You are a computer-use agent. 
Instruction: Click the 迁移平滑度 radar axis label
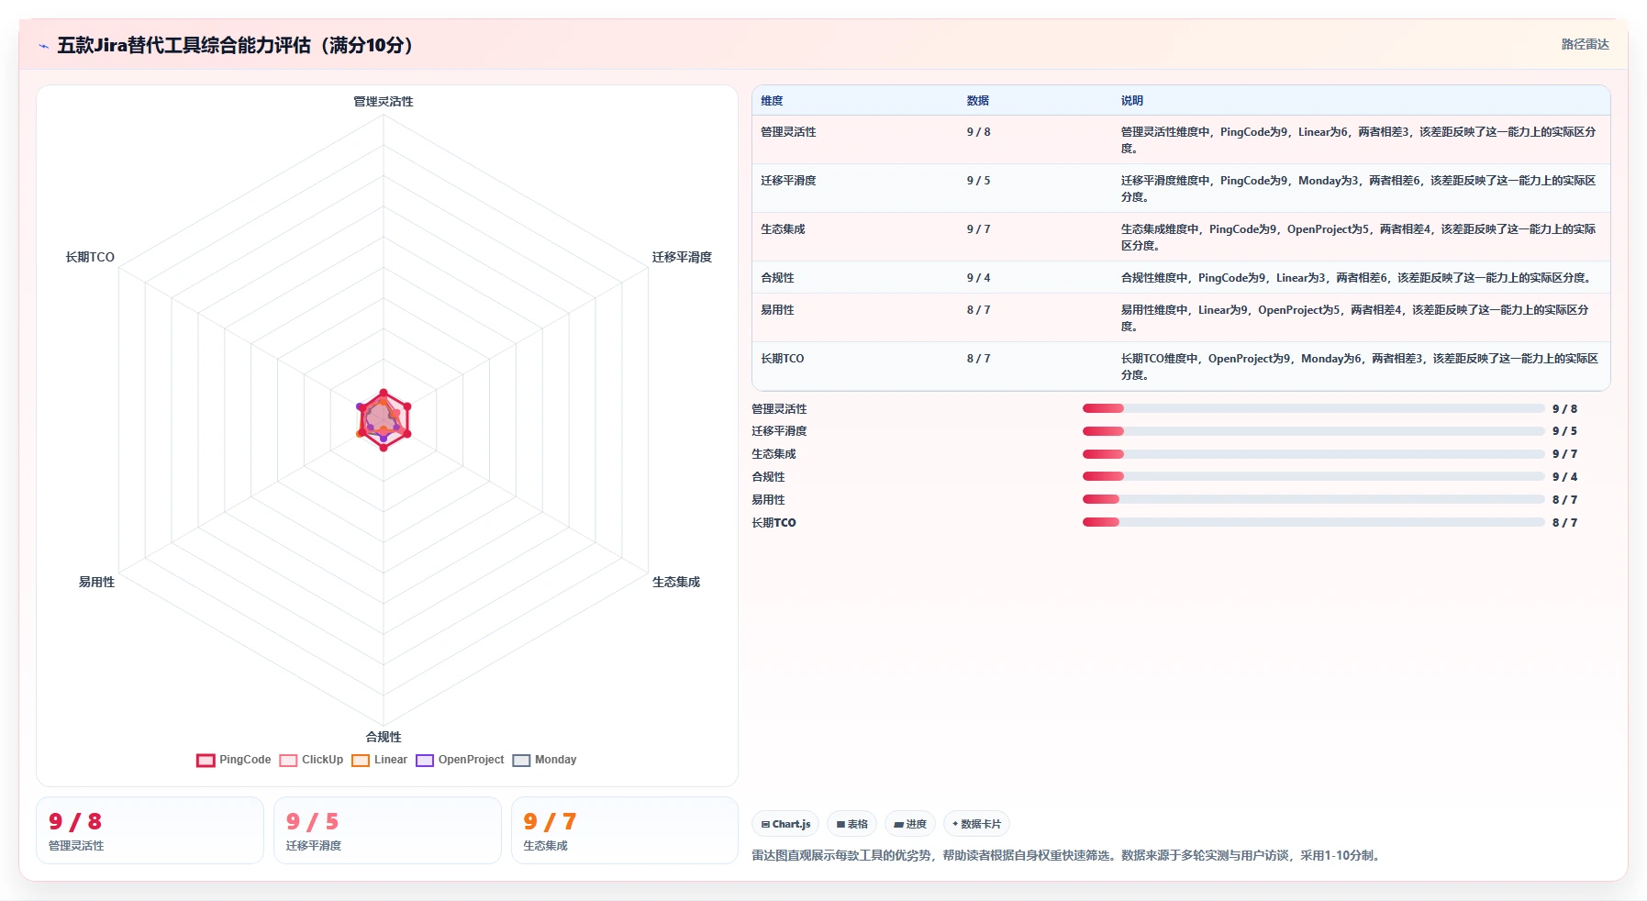(682, 257)
